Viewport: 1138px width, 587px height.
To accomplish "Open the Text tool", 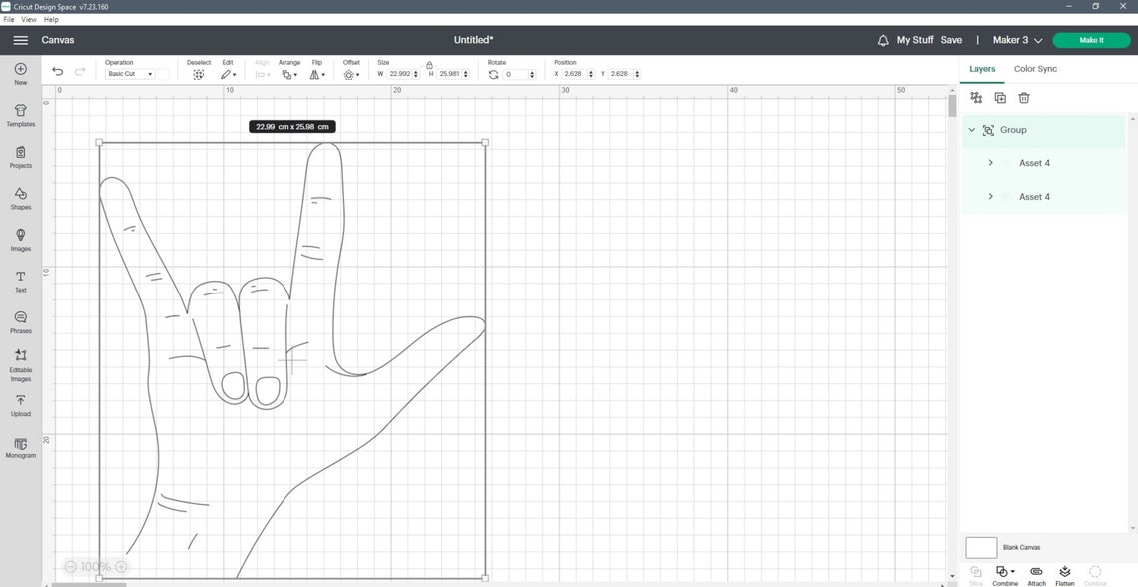I will click(x=20, y=281).
